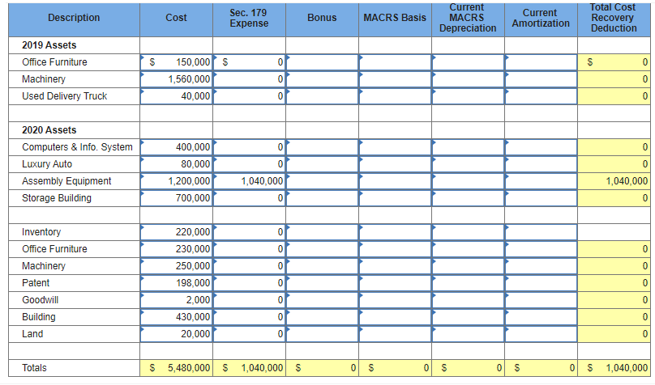The height and width of the screenshot is (385, 655).
Task: Click the Sec. 179 Expense cell for Luxury Auto
Action: (x=250, y=164)
